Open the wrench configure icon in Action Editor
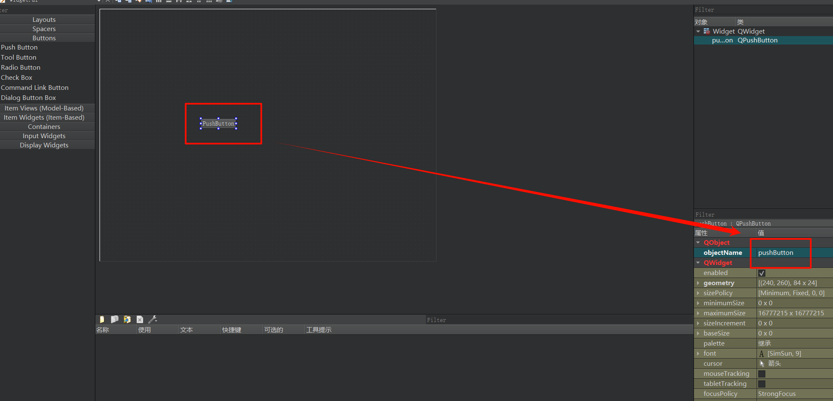Screen dimensions: 833x401 [x=153, y=320]
